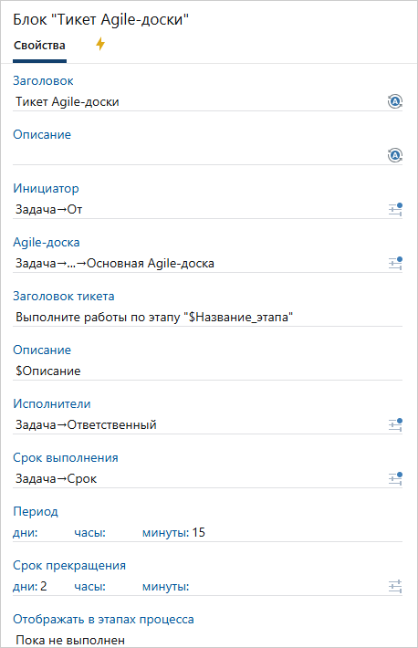Click auto-translate icon in the Заголовок field

[395, 101]
